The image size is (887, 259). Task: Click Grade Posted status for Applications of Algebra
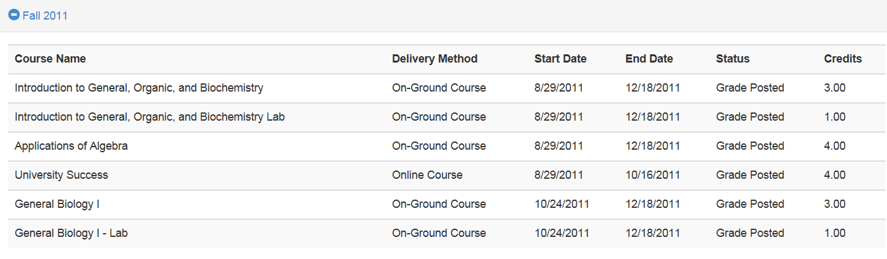coord(750,146)
